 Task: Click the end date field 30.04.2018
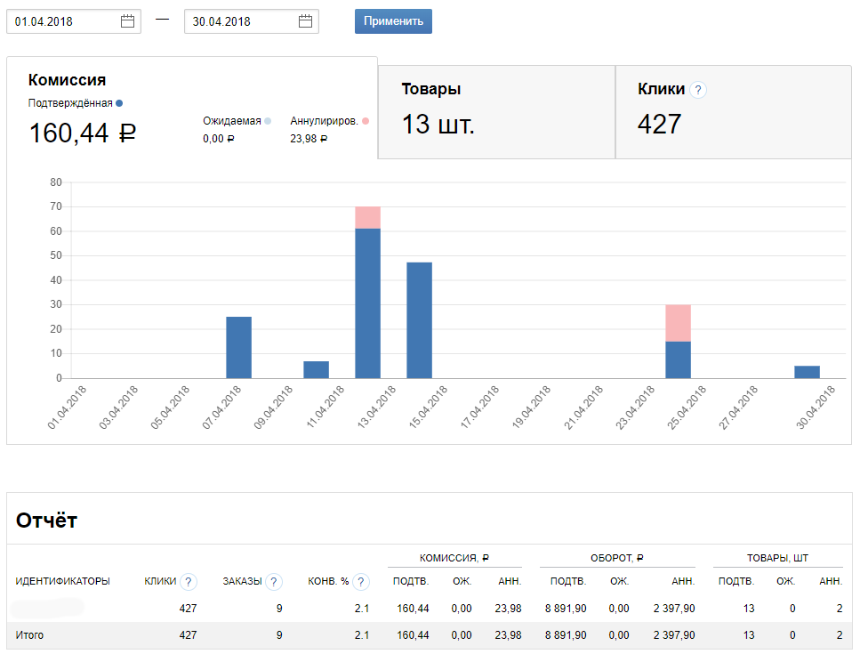(240, 22)
